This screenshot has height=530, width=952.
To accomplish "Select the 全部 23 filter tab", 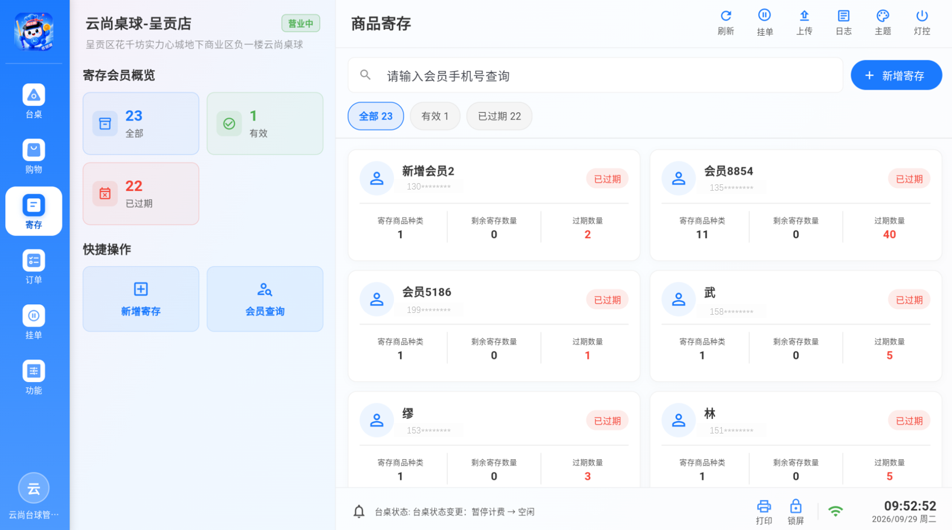I will pos(375,116).
